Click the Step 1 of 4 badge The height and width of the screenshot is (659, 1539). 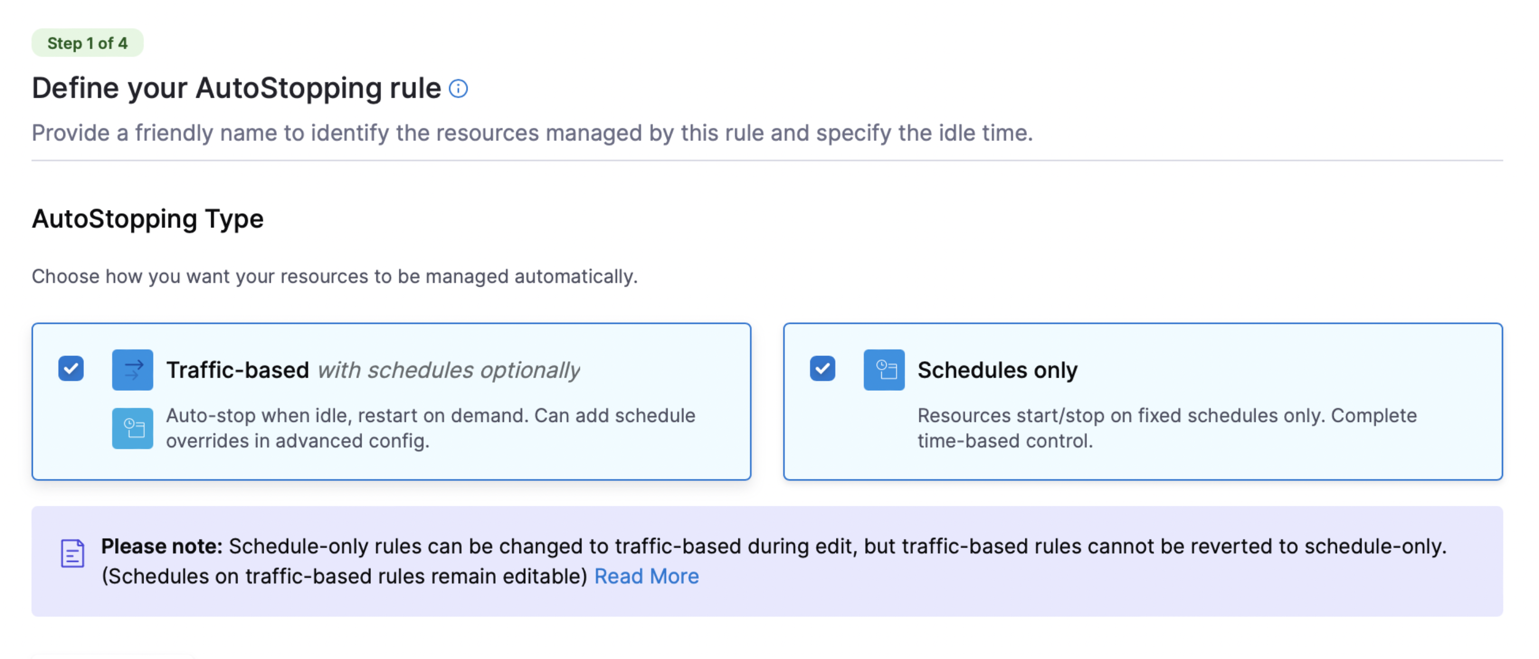(x=87, y=43)
